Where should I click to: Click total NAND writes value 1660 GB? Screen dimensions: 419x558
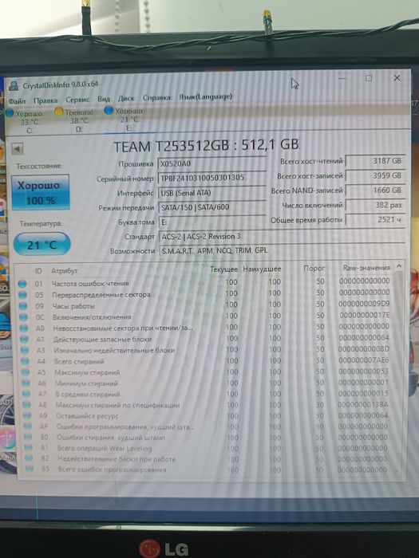(x=375, y=191)
